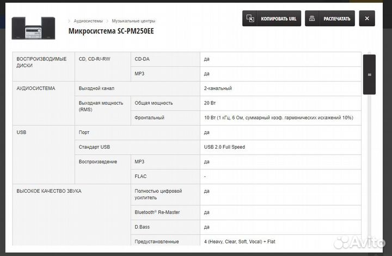Click the ВОСПРОИЗВОДИМЫЕ ДИСКИ section cell
The height and width of the screenshot is (256, 392).
[44, 67]
